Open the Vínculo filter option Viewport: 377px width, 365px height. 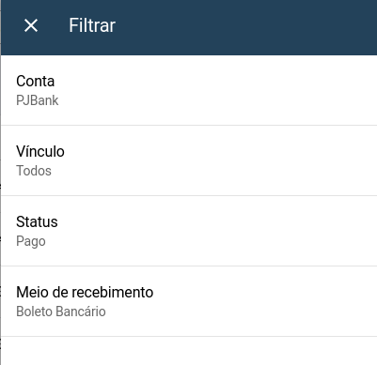point(189,160)
